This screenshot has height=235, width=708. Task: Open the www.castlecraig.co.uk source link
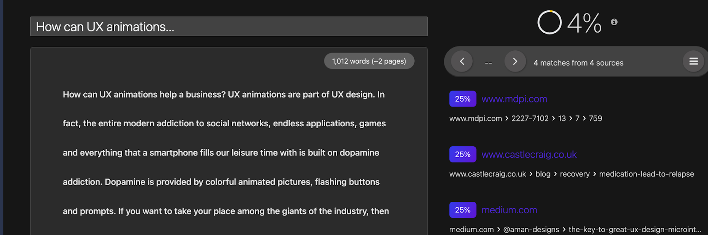(529, 155)
